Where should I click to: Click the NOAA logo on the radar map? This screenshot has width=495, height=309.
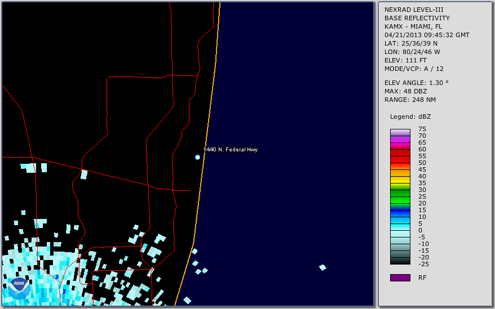click(19, 289)
